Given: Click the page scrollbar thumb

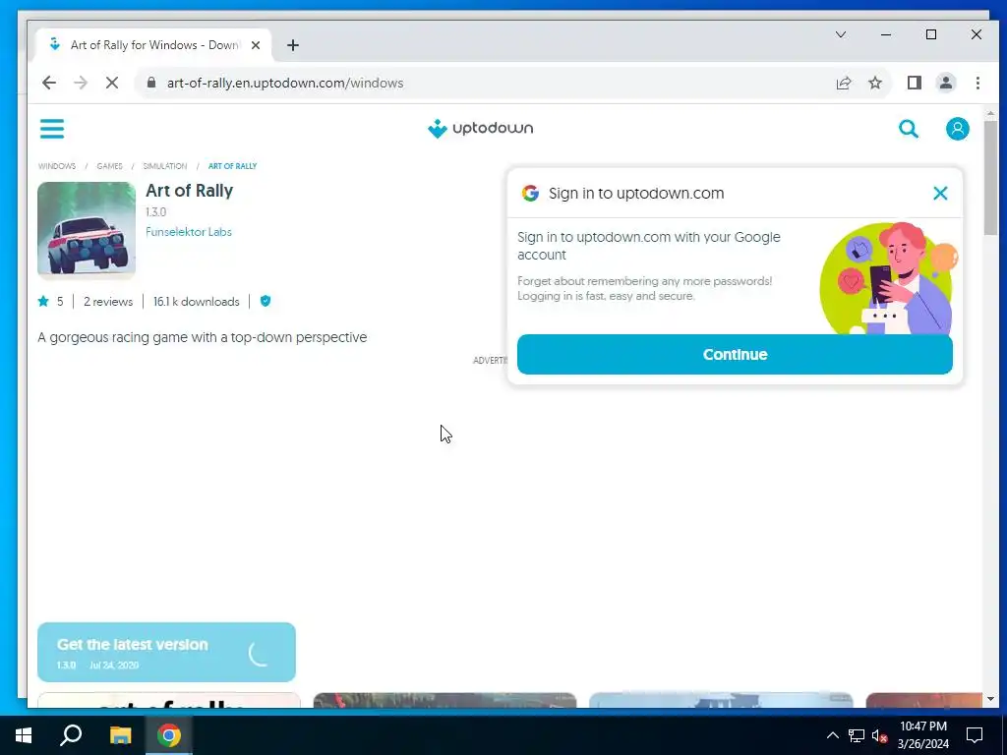Looking at the screenshot, I should coord(989,178).
